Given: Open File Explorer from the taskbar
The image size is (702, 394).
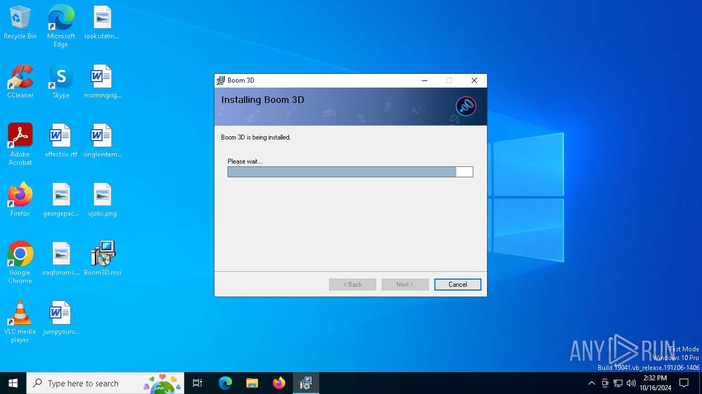Looking at the screenshot, I should 252,383.
